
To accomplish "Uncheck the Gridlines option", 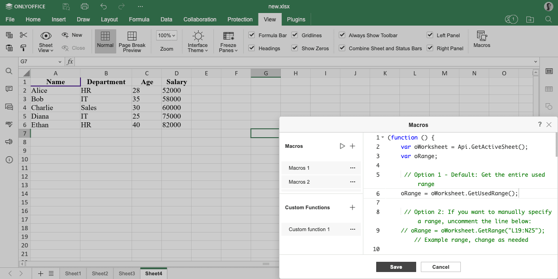I will pyautogui.click(x=295, y=35).
